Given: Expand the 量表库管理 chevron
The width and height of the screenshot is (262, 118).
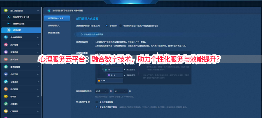Looking at the screenshot, I should click(38, 67).
